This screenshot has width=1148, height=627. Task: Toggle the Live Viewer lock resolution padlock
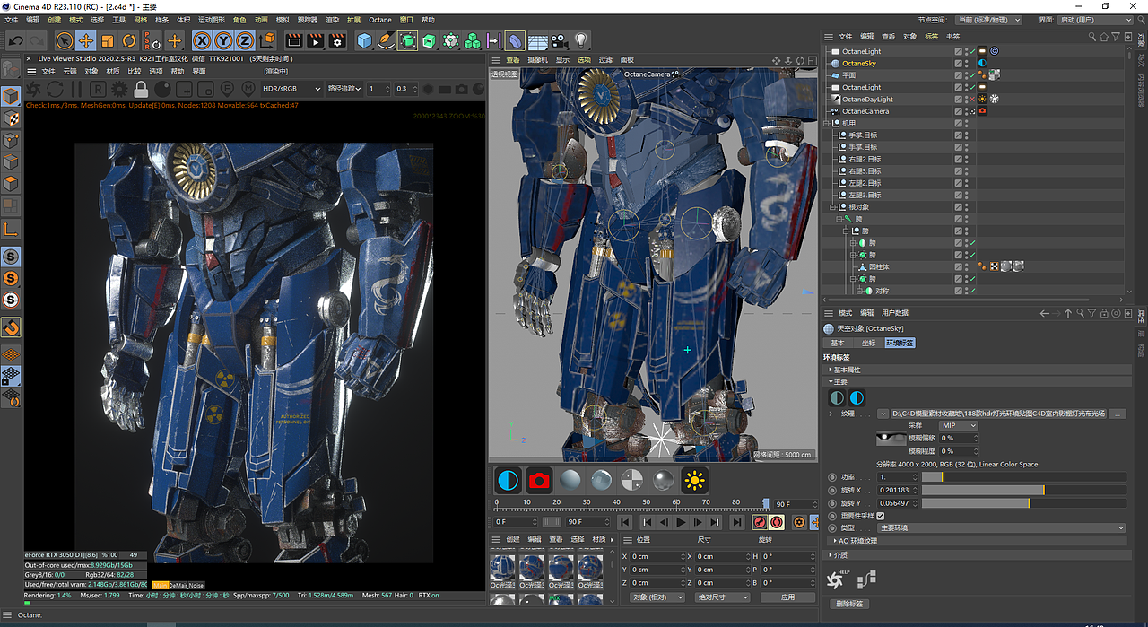click(141, 89)
